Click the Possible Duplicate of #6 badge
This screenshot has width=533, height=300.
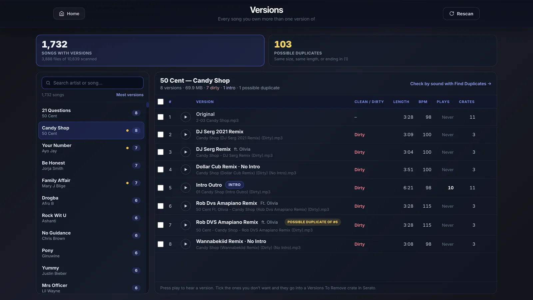[x=312, y=222]
